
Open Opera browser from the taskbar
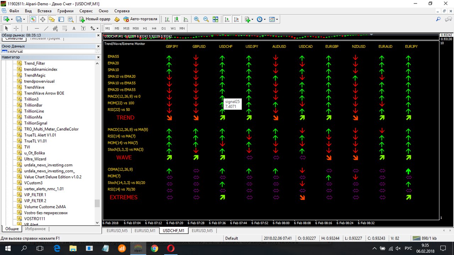[171, 249]
